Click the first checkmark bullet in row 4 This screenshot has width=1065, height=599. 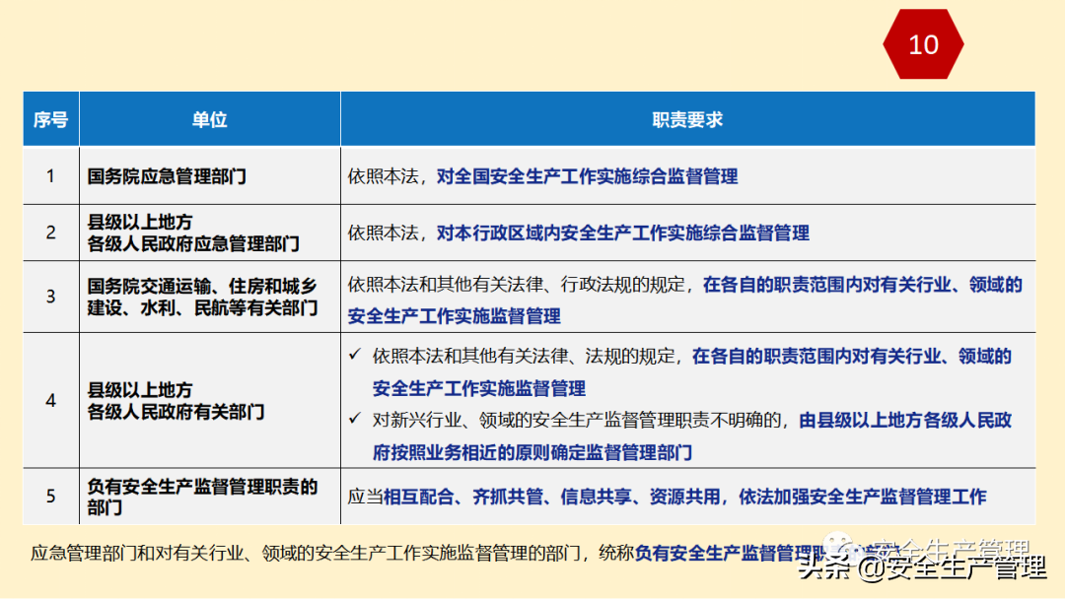coord(356,358)
